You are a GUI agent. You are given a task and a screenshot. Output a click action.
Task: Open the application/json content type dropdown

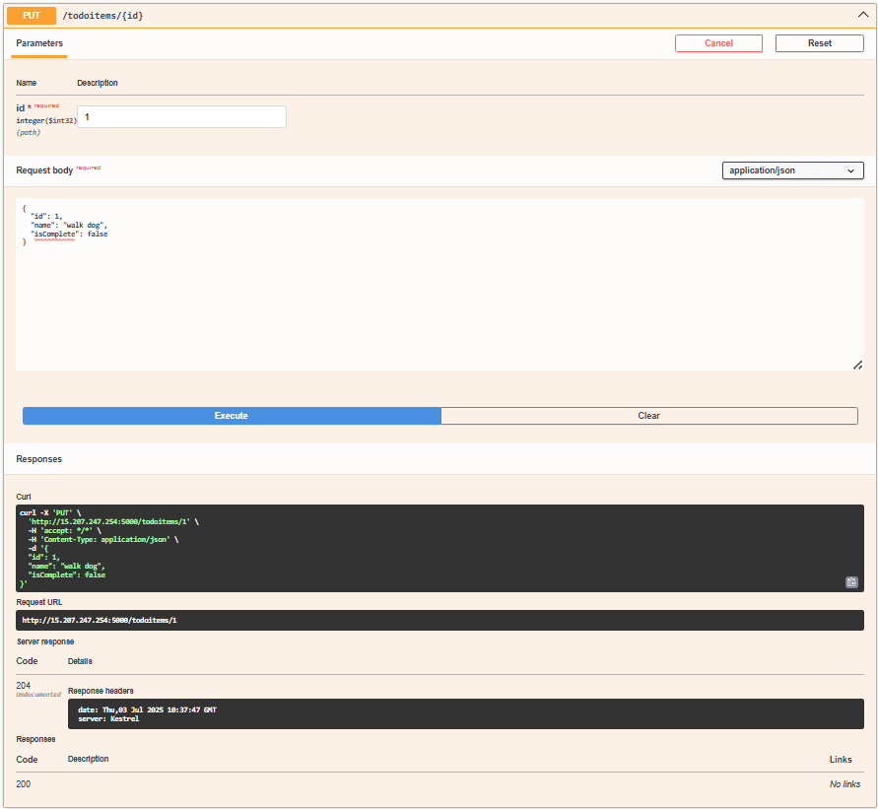tap(792, 170)
